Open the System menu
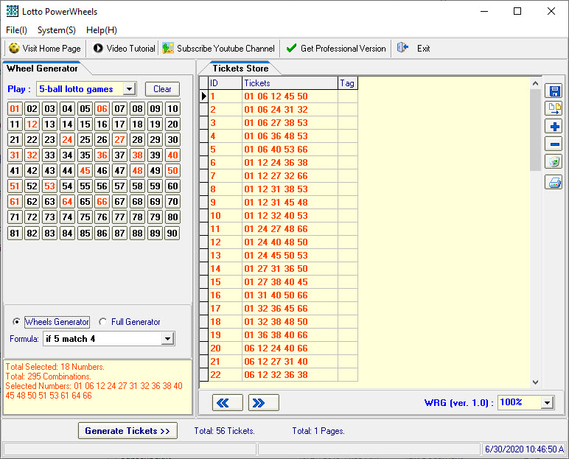 pos(57,30)
